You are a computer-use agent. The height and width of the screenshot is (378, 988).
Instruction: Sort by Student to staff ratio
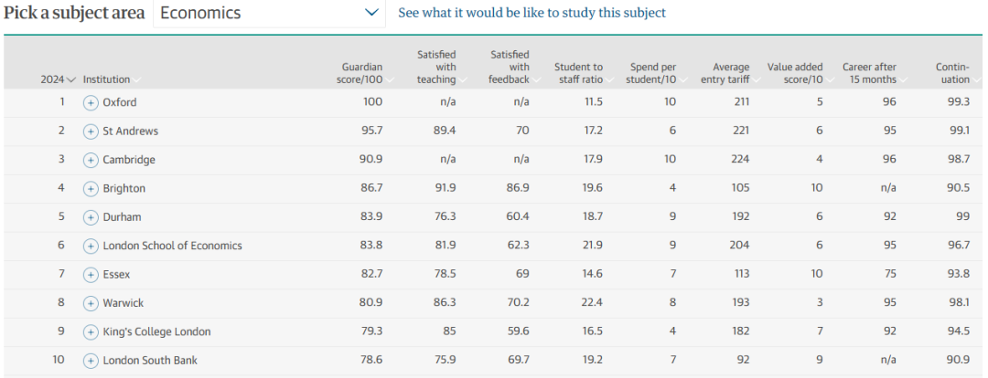(579, 73)
